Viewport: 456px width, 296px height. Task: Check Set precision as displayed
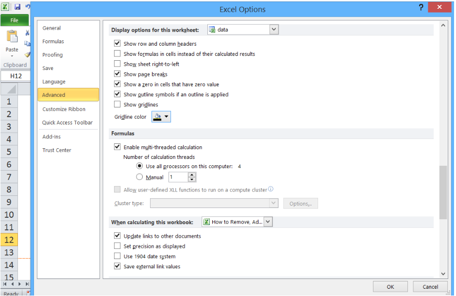point(117,246)
